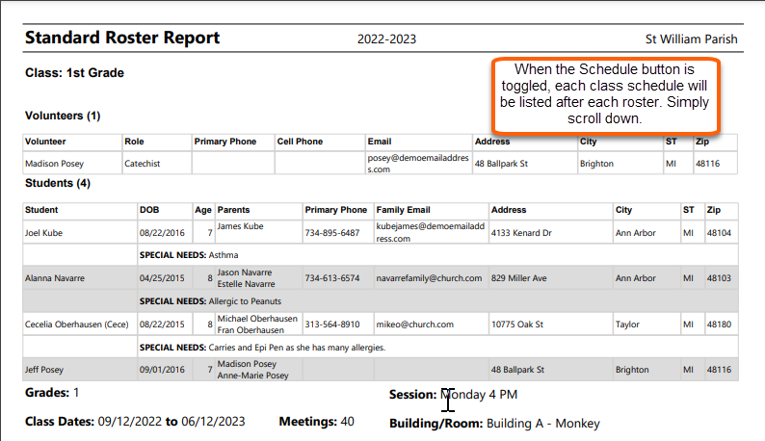Image resolution: width=765 pixels, height=441 pixels.
Task: Click phone number 734-895-6487
Action: (x=331, y=233)
